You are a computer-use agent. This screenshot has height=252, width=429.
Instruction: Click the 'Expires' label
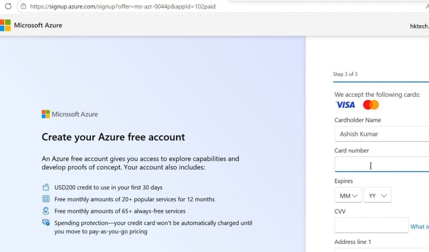[x=344, y=181]
